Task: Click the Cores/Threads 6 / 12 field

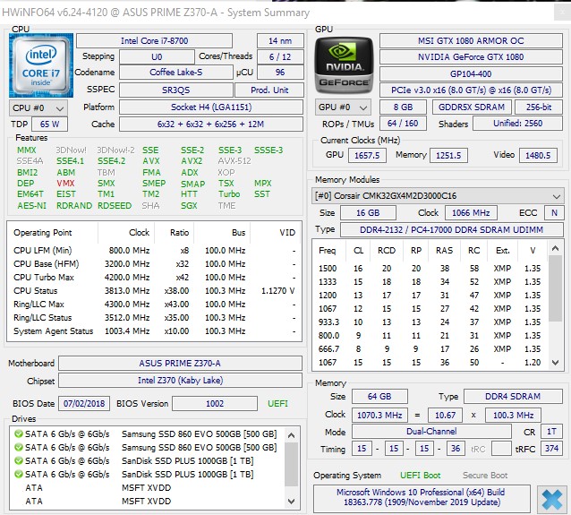Action: click(280, 56)
